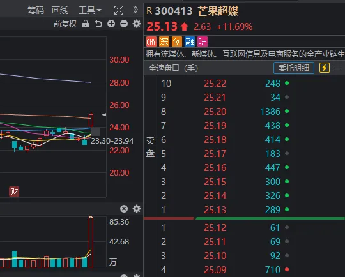345x277 pixels.
Task: Click the 23.30-23.94 price range label
Action: pos(112,141)
